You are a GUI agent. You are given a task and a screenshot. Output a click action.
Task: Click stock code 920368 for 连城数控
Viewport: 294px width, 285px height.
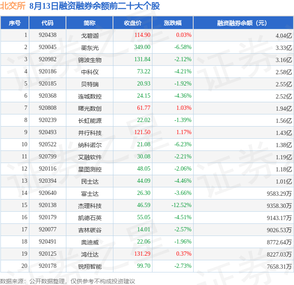(47, 96)
